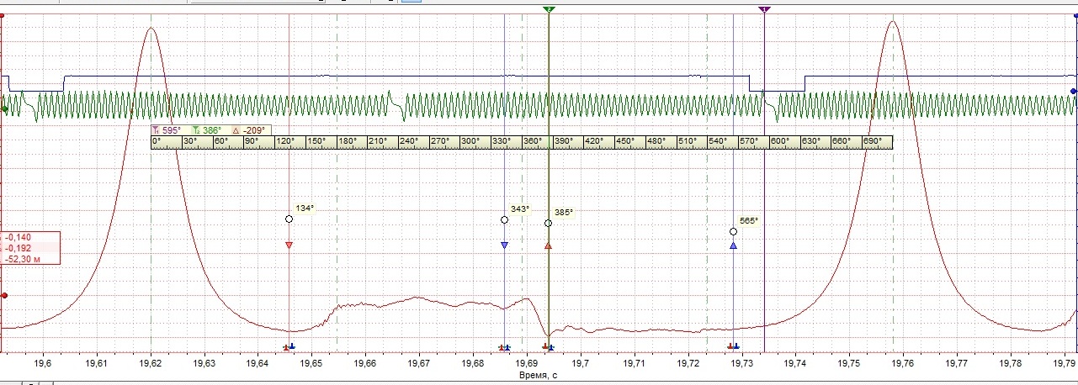Click the value -0,192 in the red readout box
1078x385 pixels.
click(x=18, y=249)
